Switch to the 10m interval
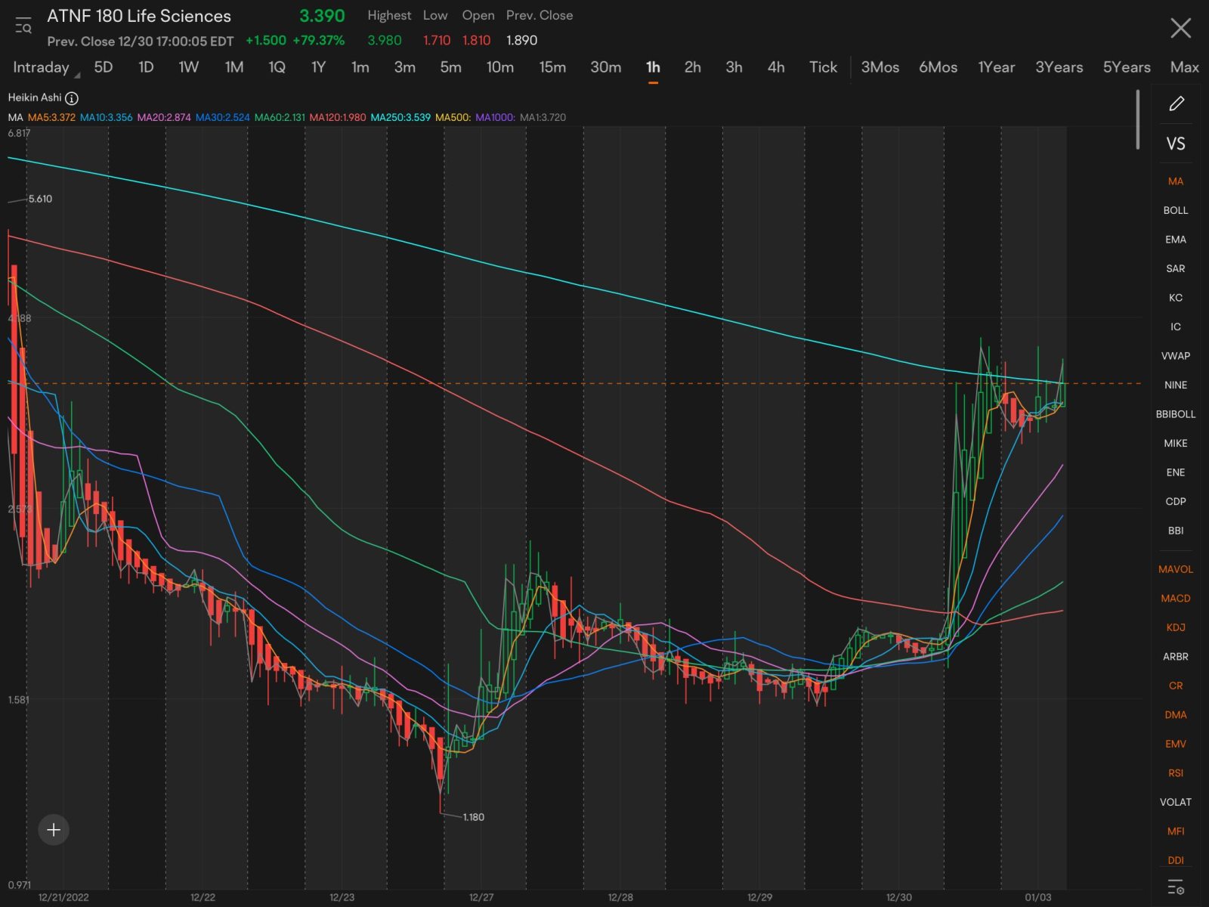1209x907 pixels. (500, 67)
